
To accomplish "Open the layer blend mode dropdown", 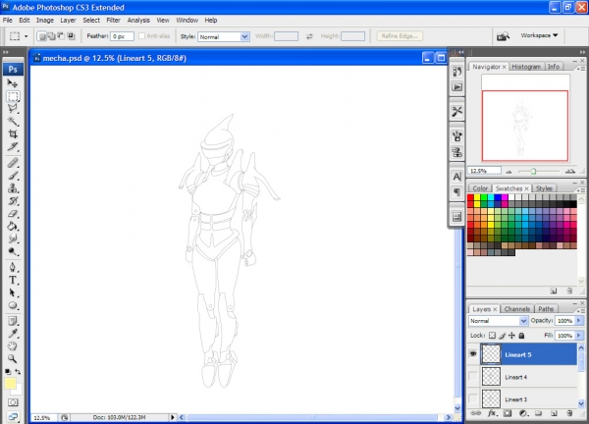I will point(498,321).
